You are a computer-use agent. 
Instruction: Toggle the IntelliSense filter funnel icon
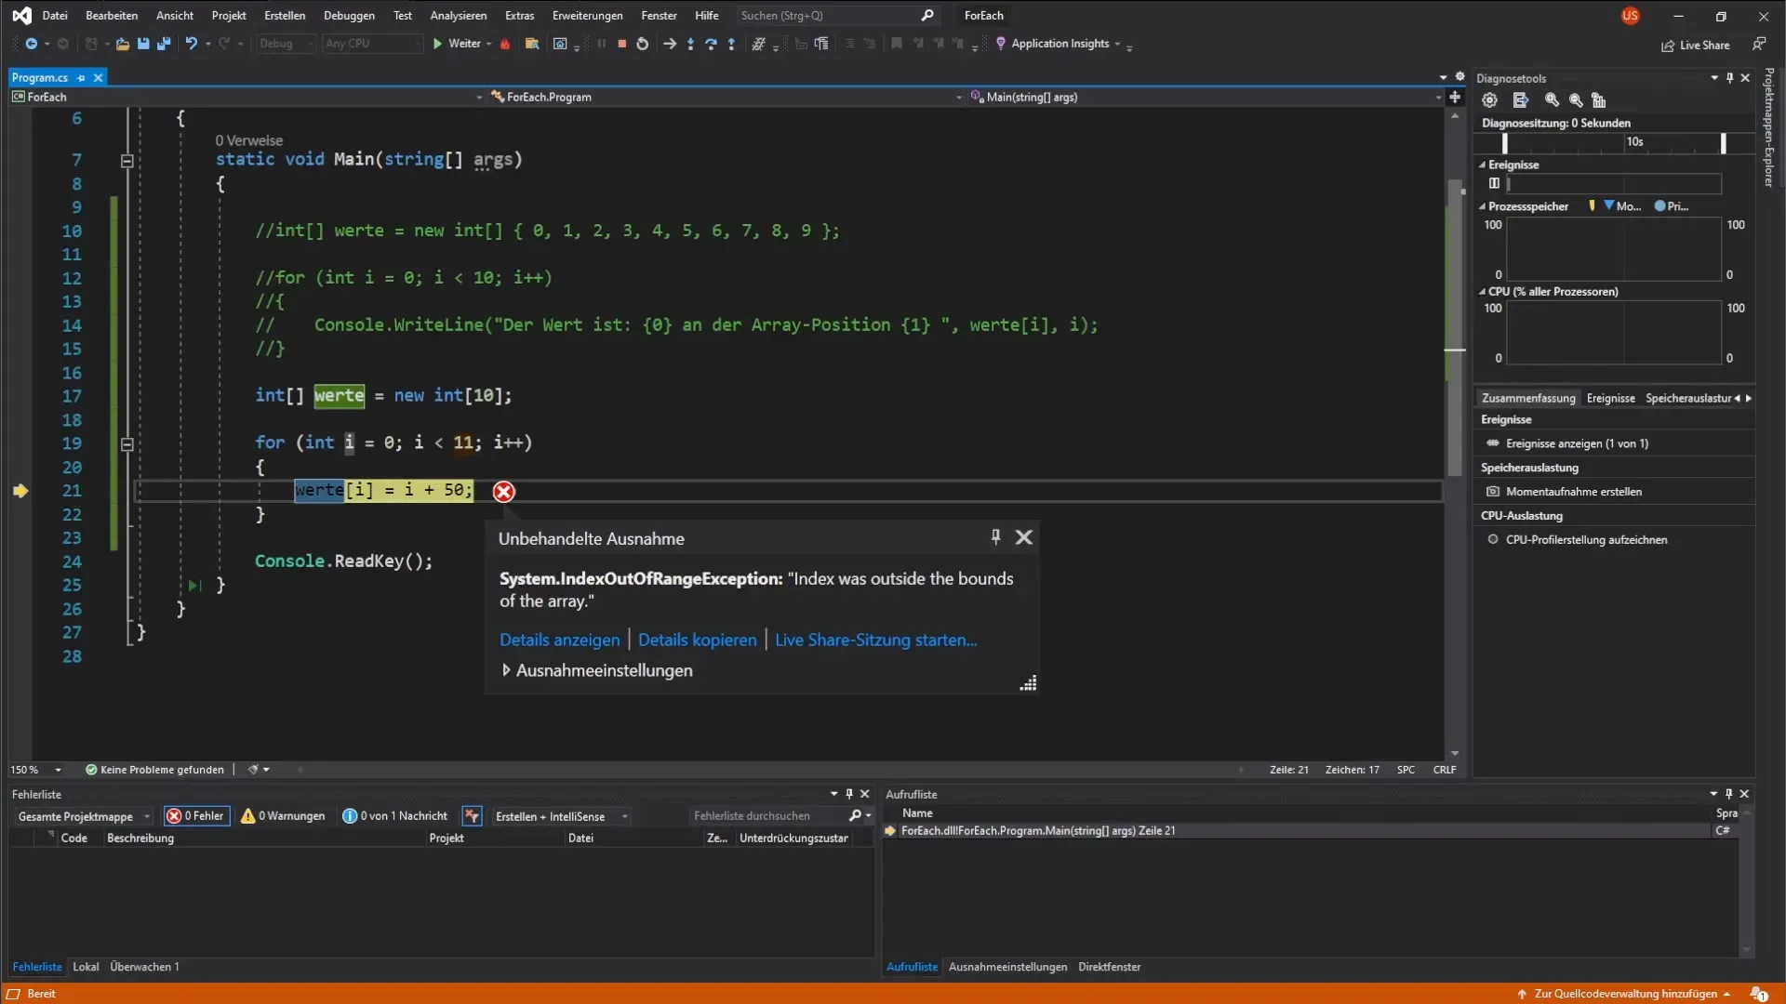(x=472, y=816)
